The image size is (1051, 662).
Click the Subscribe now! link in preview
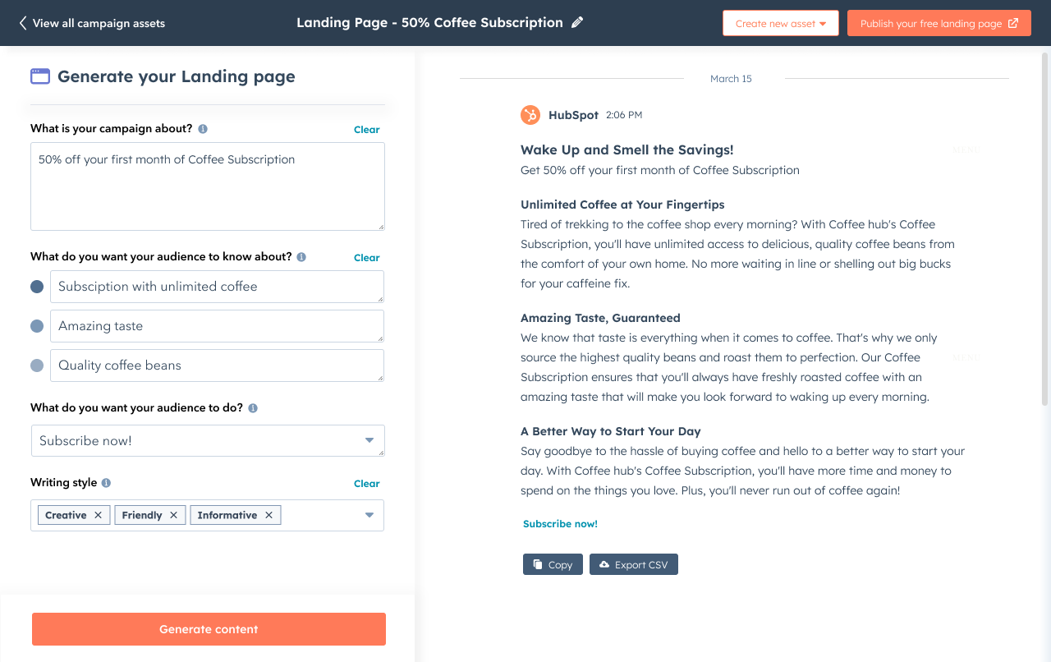pyautogui.click(x=560, y=524)
